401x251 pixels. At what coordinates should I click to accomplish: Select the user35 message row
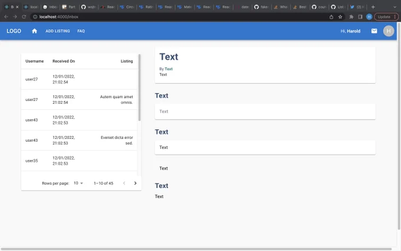pos(79,161)
